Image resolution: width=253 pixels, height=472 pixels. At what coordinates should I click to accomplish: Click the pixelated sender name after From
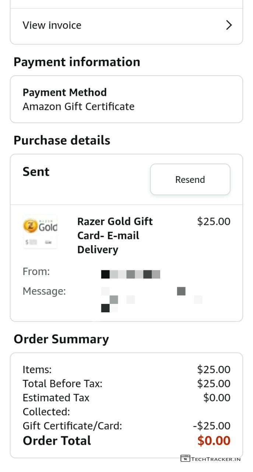pyautogui.click(x=130, y=274)
